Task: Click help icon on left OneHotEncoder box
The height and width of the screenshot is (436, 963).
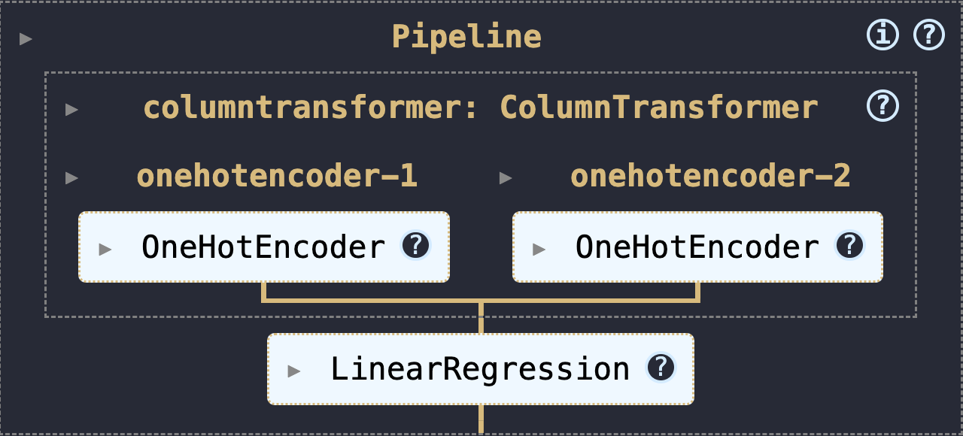Action: coord(415,246)
